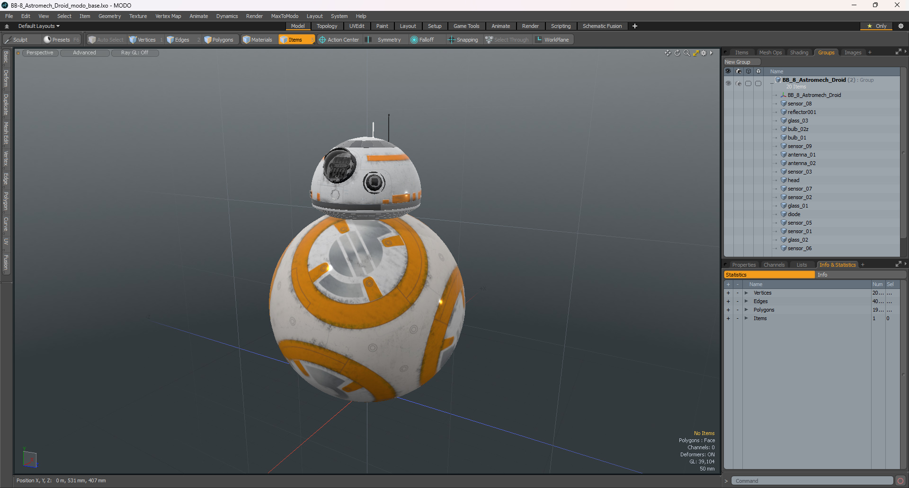
Task: Toggle render camera icon of BB_8_Astromech_Droid group
Action: [x=739, y=83]
